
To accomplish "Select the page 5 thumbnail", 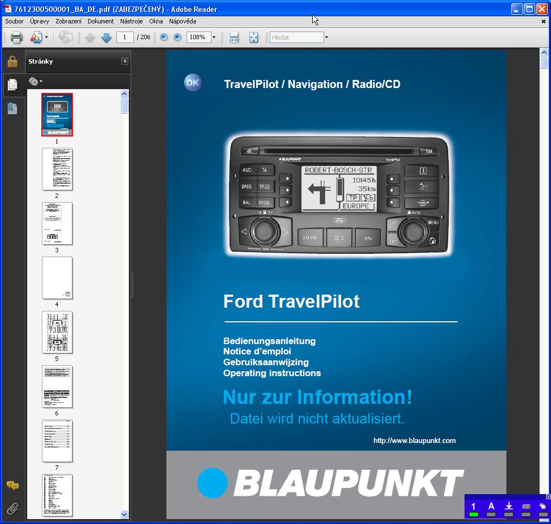I will (x=57, y=332).
